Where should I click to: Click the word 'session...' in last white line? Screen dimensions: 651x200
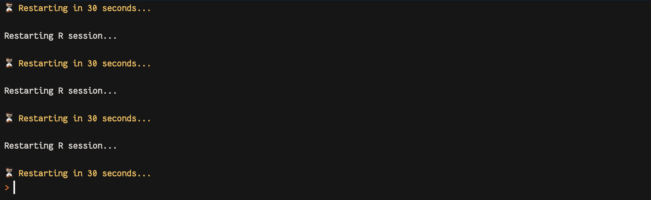(x=93, y=146)
